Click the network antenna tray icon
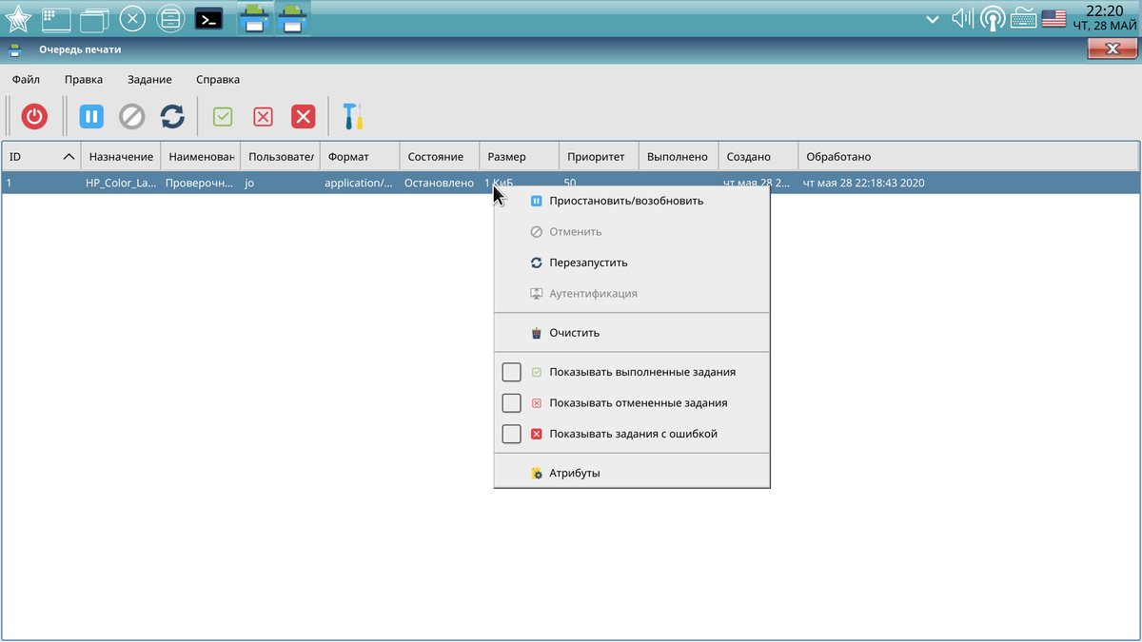Viewport: 1142px width, 642px height. click(x=993, y=18)
